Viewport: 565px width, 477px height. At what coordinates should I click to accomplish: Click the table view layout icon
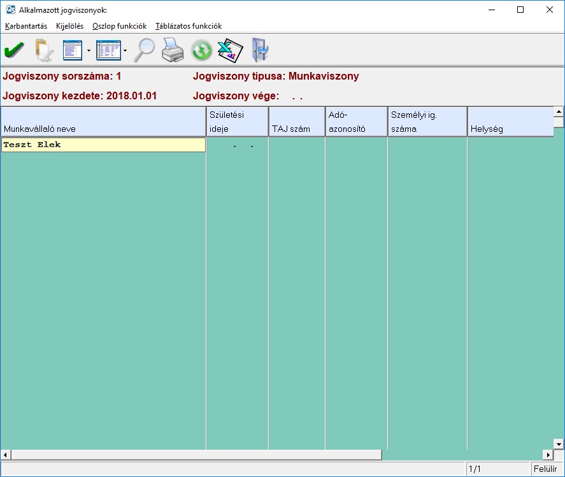point(108,50)
